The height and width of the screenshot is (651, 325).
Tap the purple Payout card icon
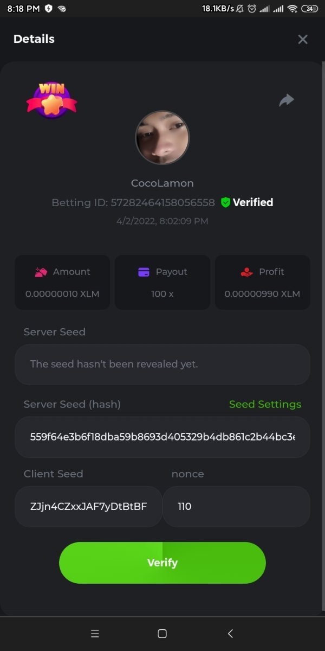point(144,272)
